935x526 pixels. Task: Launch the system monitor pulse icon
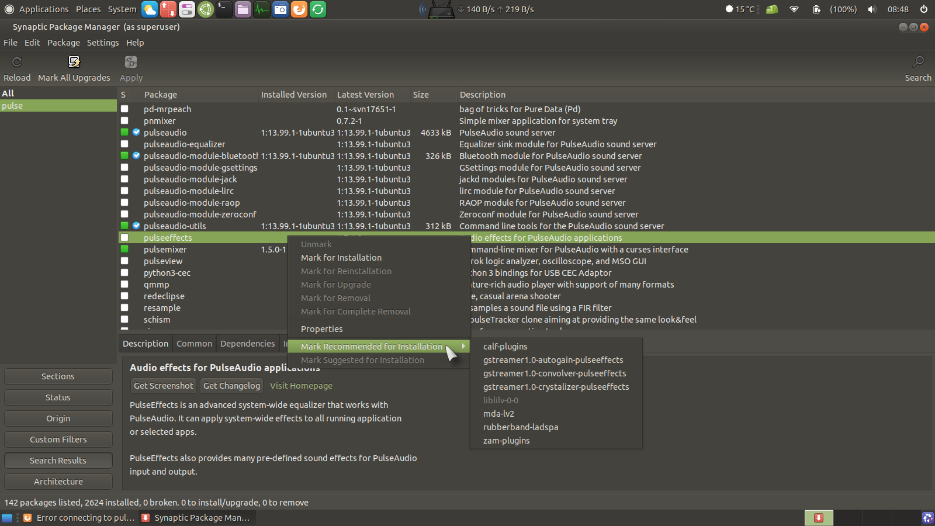point(262,9)
